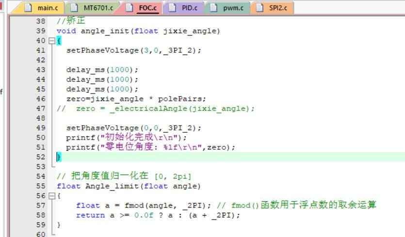Image resolution: width=405 pixels, height=237 pixels.
Task: Click line number 57 in the gutter
Action: point(41,205)
